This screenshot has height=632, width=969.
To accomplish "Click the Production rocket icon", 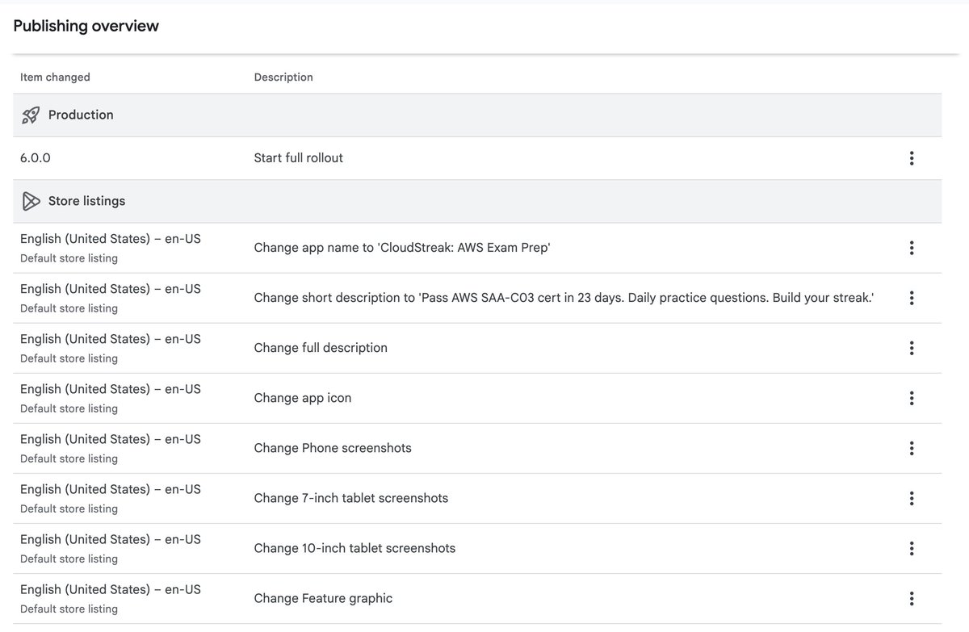I will click(x=31, y=115).
